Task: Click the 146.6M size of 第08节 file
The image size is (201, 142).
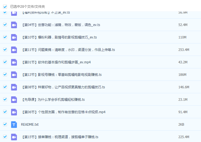Action: point(184,87)
